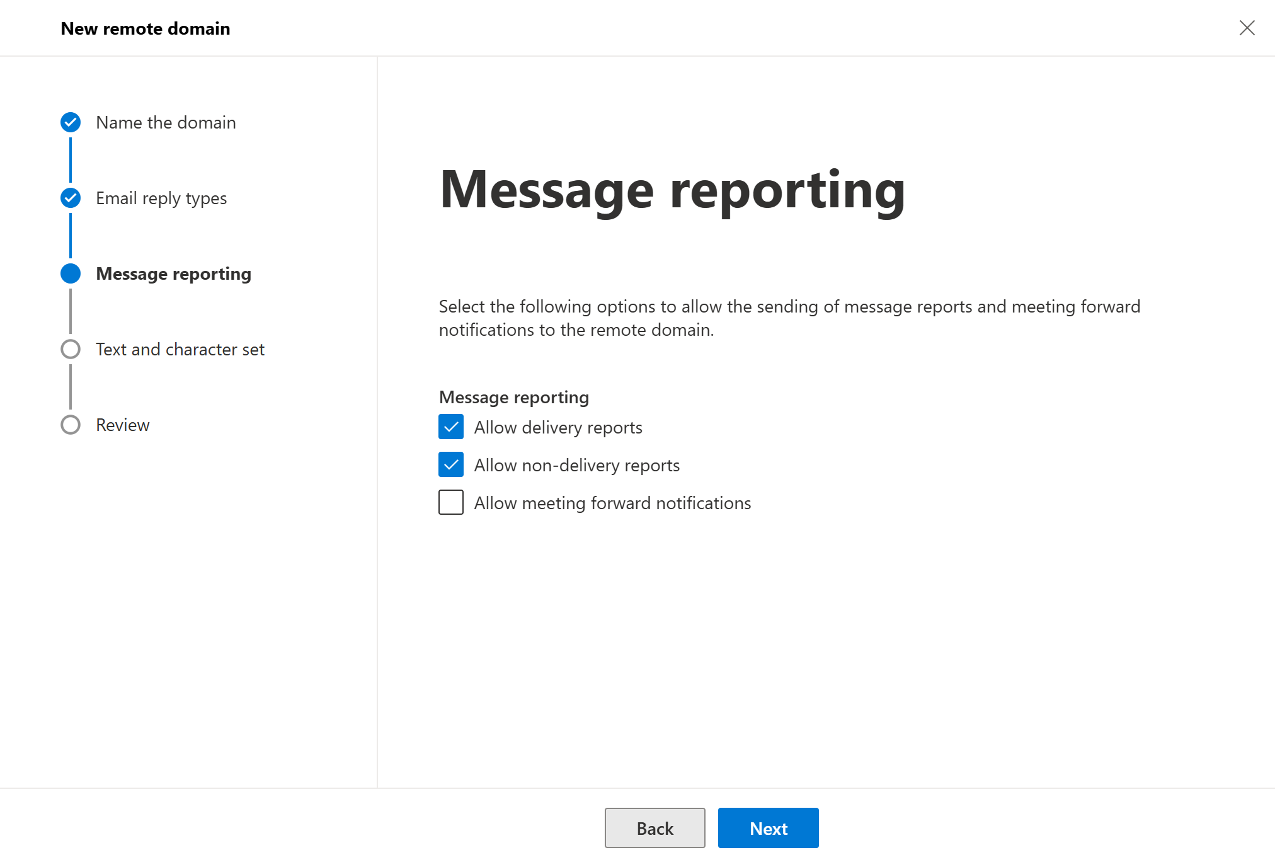
Task: Go to the Email reply types step label
Action: [x=161, y=198]
